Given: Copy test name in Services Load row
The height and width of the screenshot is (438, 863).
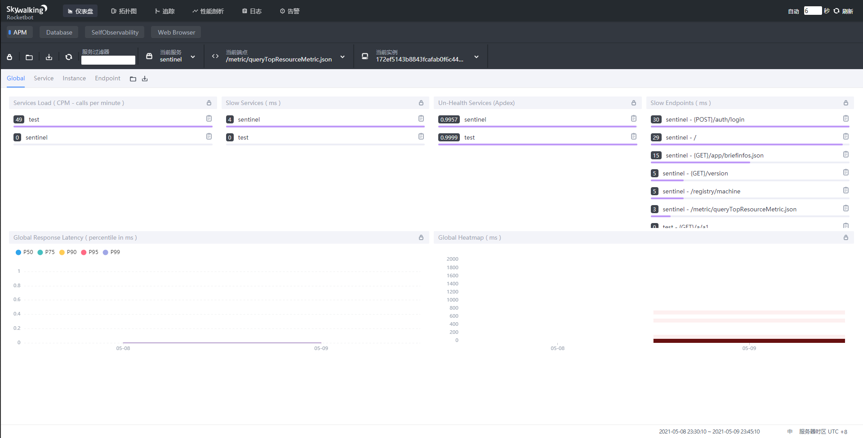Looking at the screenshot, I should [x=209, y=118].
